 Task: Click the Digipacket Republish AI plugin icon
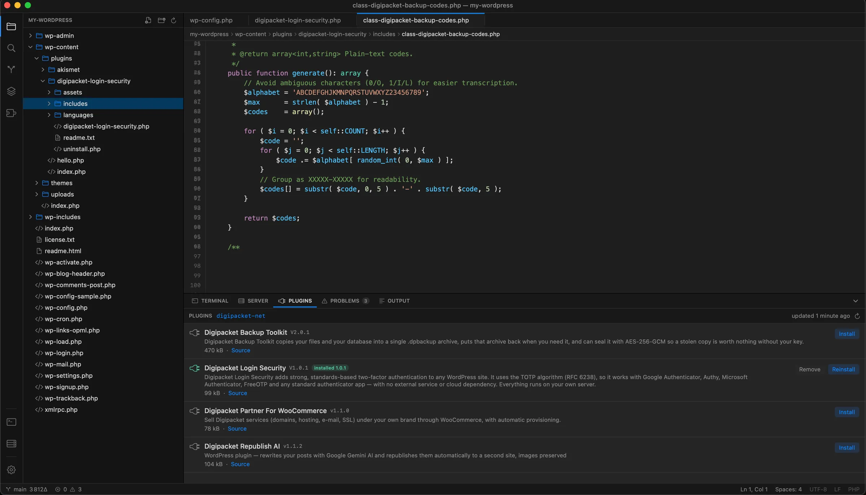(x=194, y=447)
